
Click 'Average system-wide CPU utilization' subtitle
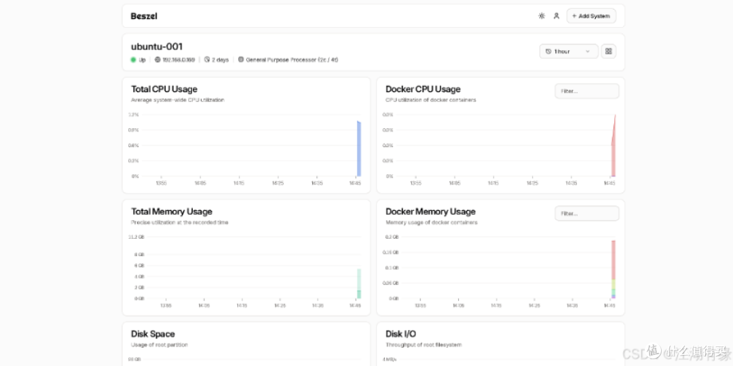tap(178, 100)
